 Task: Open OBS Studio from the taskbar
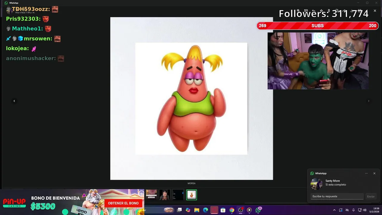click(x=241, y=210)
